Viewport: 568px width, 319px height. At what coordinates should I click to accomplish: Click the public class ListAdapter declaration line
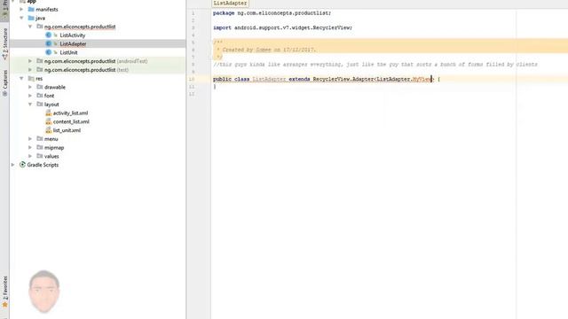click(x=327, y=79)
